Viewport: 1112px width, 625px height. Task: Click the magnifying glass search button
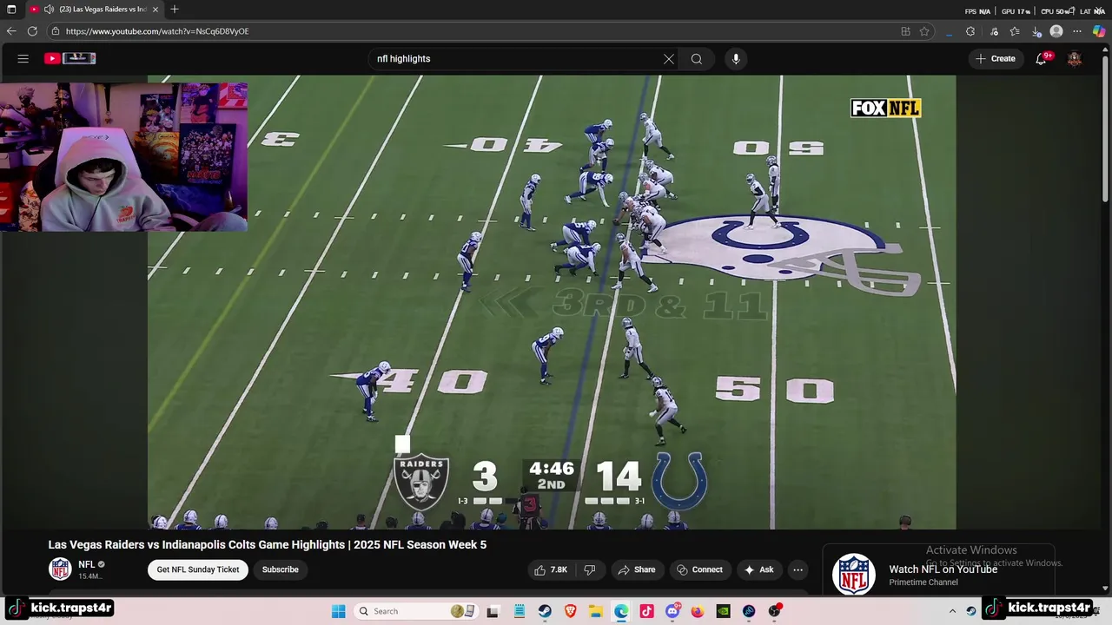(696, 58)
